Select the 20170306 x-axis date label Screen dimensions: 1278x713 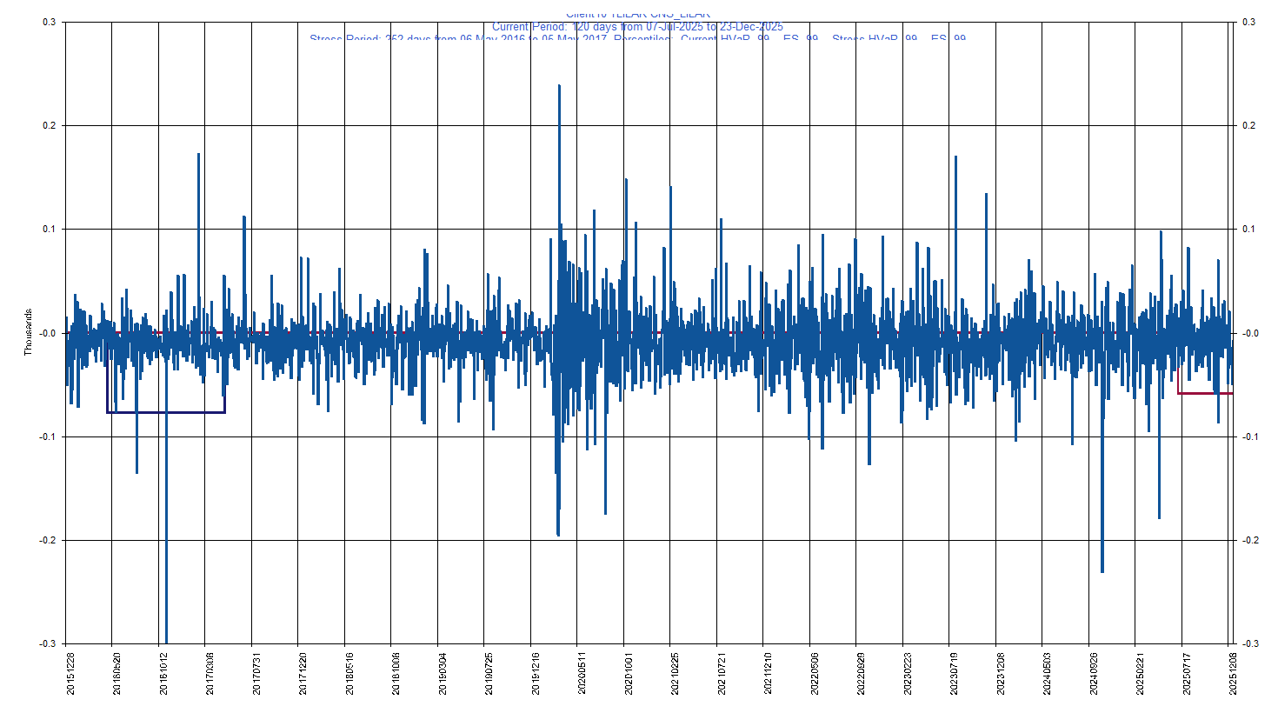pyautogui.click(x=210, y=674)
